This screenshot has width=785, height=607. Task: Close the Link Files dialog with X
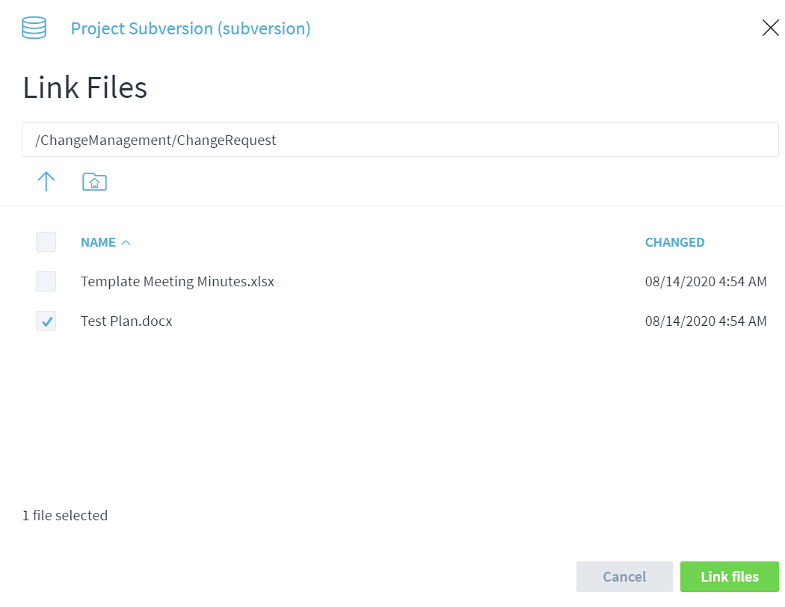tap(769, 28)
